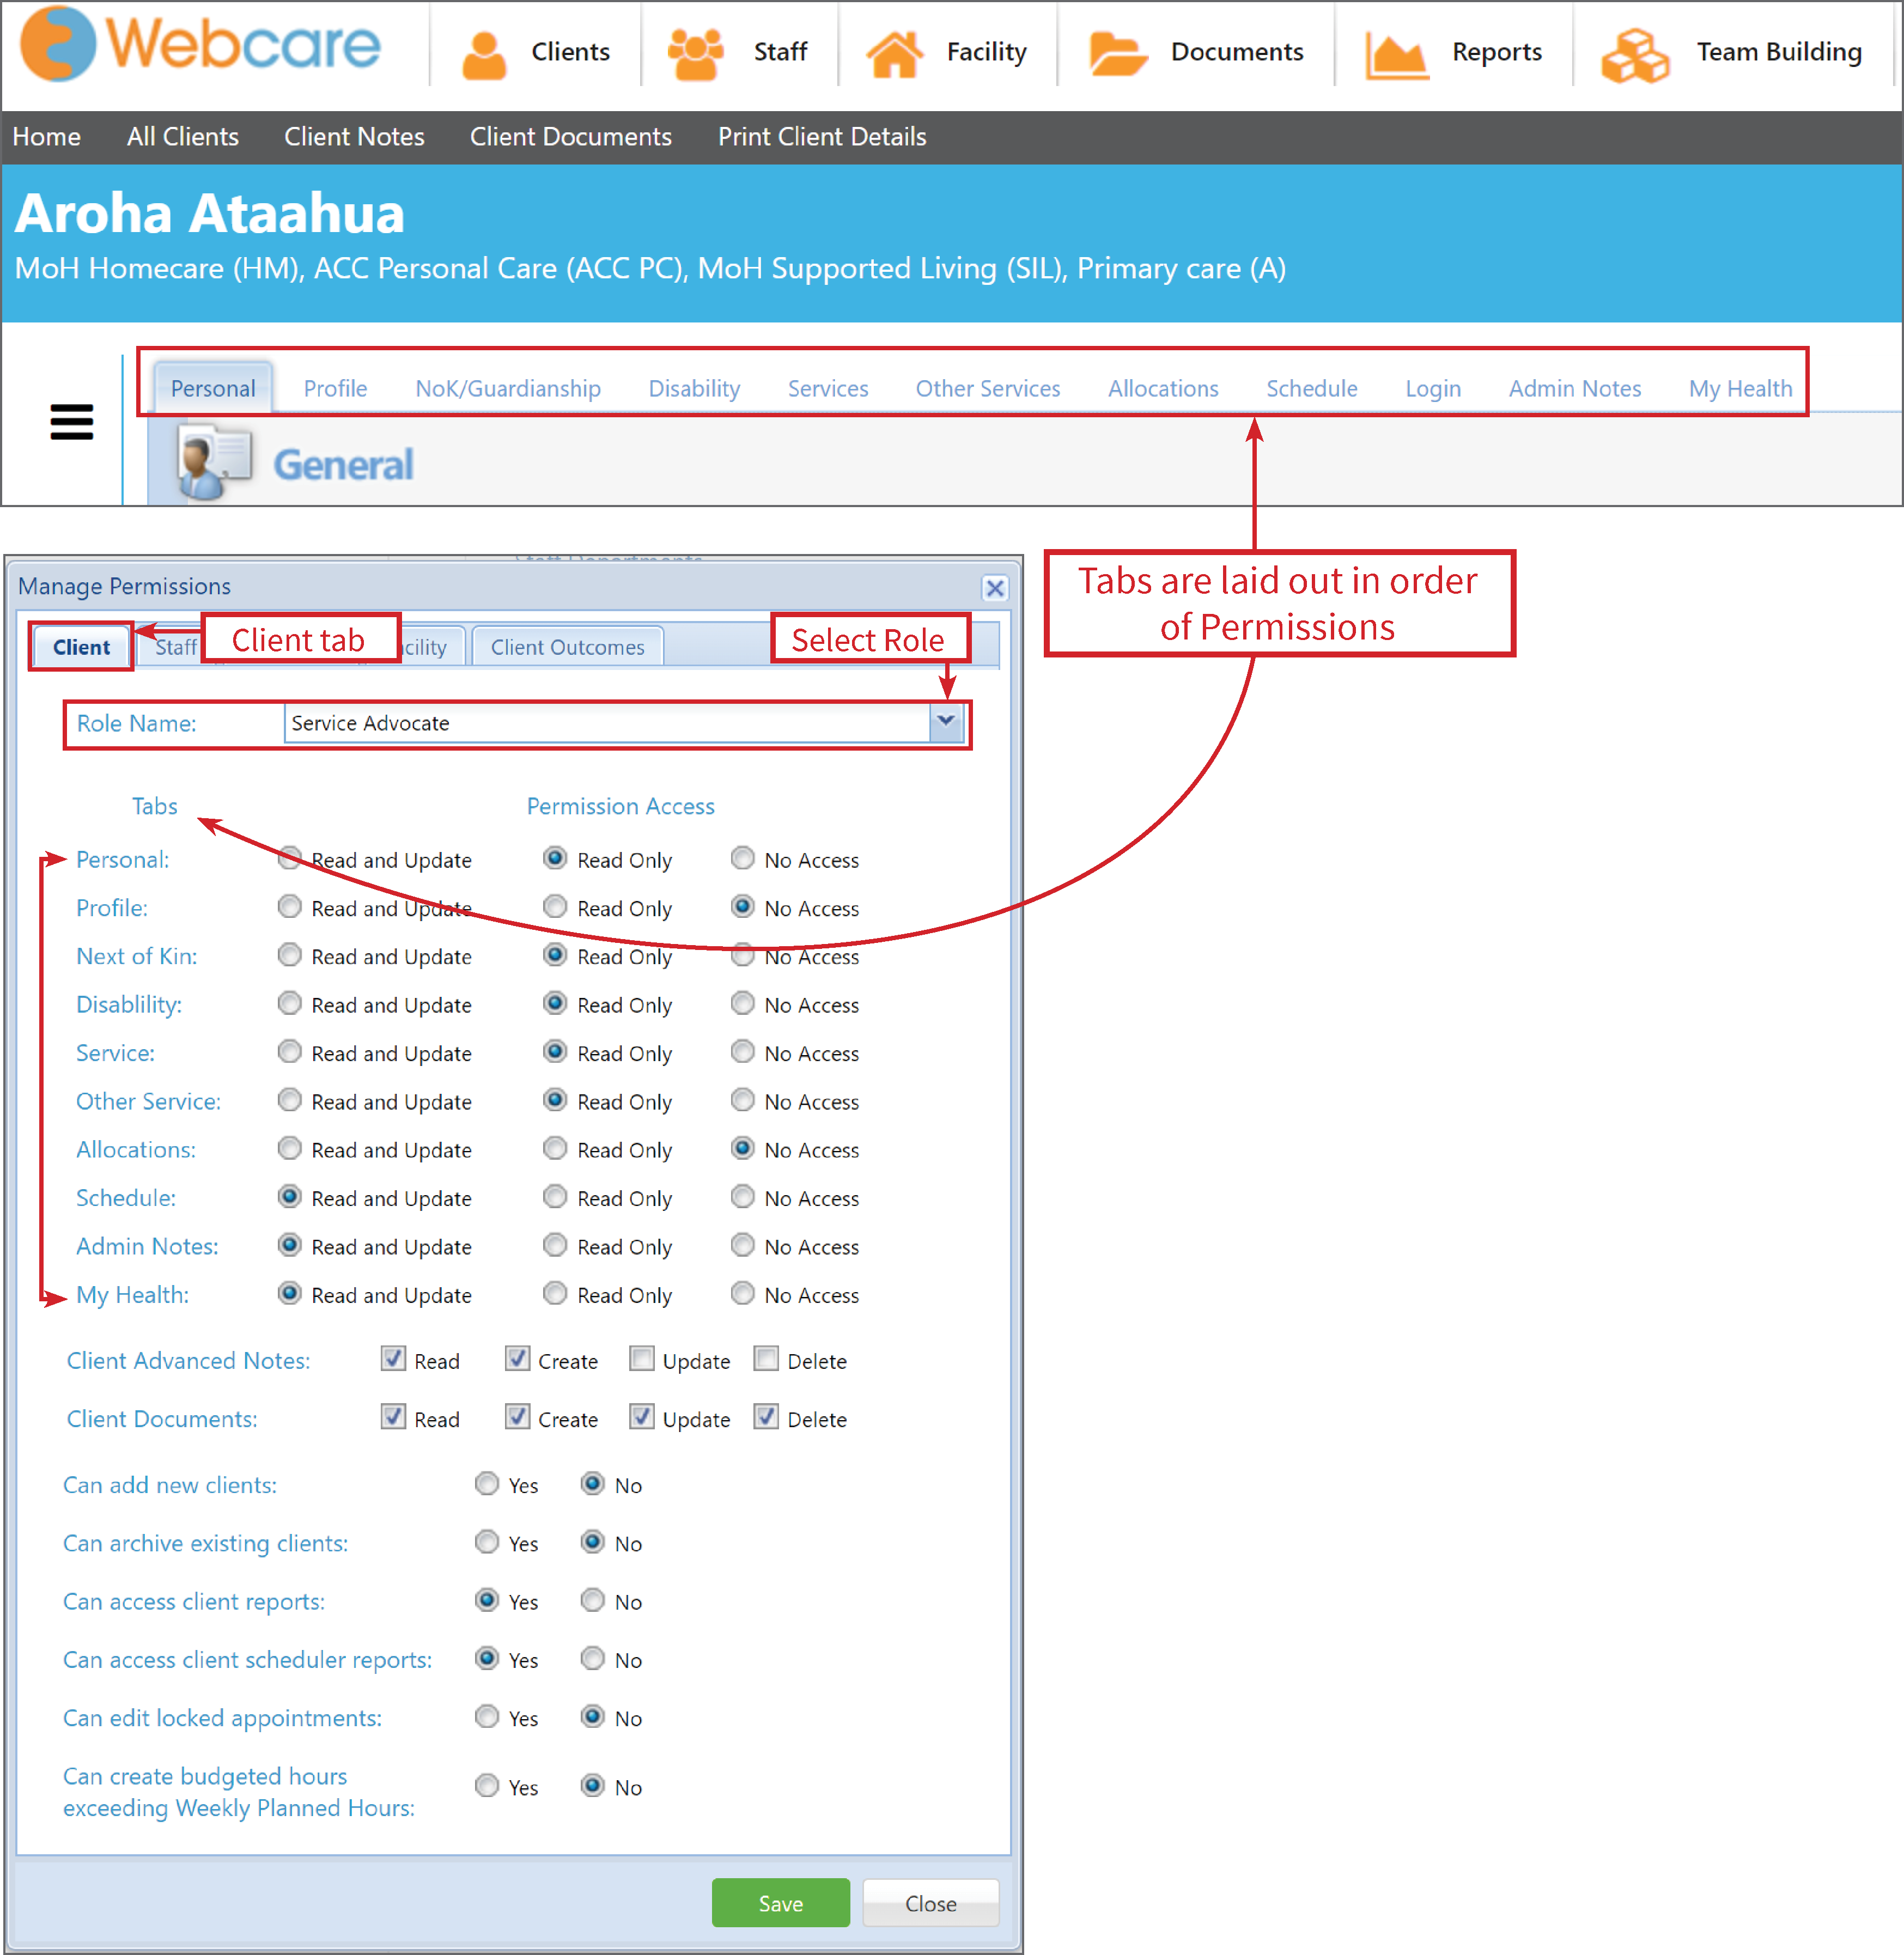1904x1955 pixels.
Task: Uncheck Delete for Client Documents
Action: click(766, 1417)
